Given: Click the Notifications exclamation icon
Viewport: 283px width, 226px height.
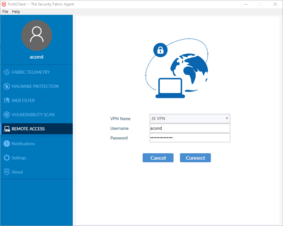Looking at the screenshot, I should [7, 144].
